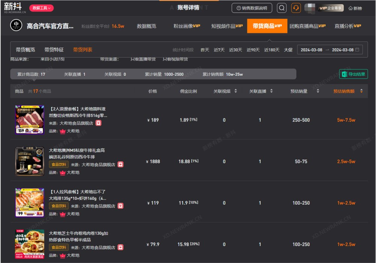
Task: Select the 近30天 time range
Action: tap(235, 49)
